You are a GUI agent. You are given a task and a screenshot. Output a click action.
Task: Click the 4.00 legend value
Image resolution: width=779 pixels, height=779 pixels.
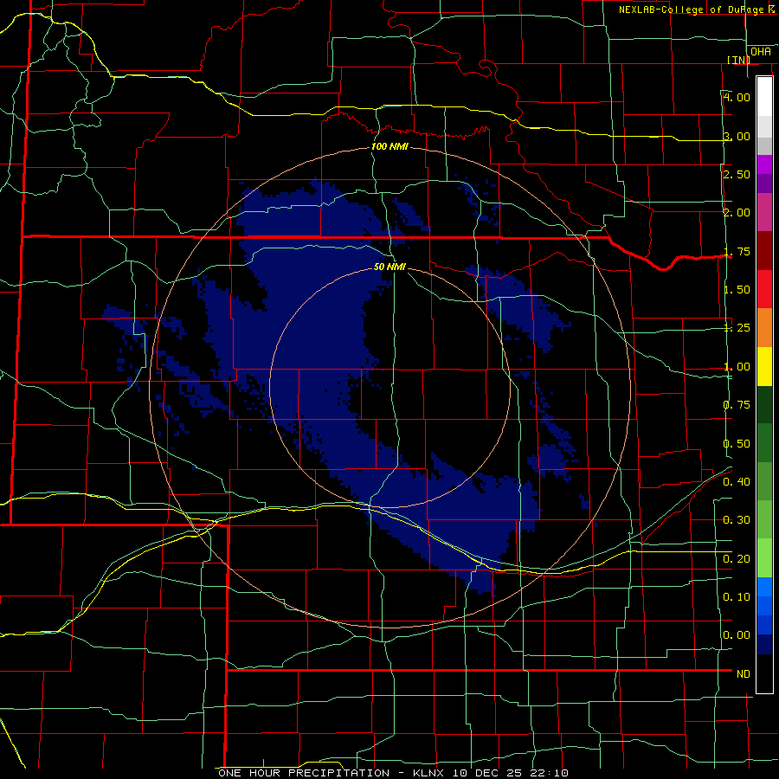coord(737,97)
